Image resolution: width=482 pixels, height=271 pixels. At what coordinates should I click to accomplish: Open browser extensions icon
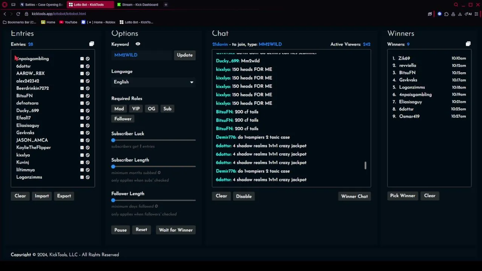[x=446, y=14]
